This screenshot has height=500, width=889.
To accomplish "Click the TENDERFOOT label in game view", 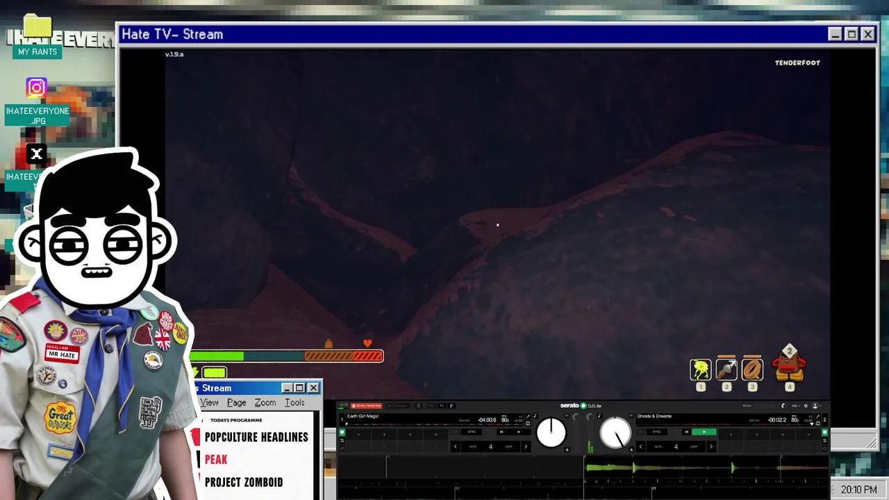I will (x=797, y=62).
